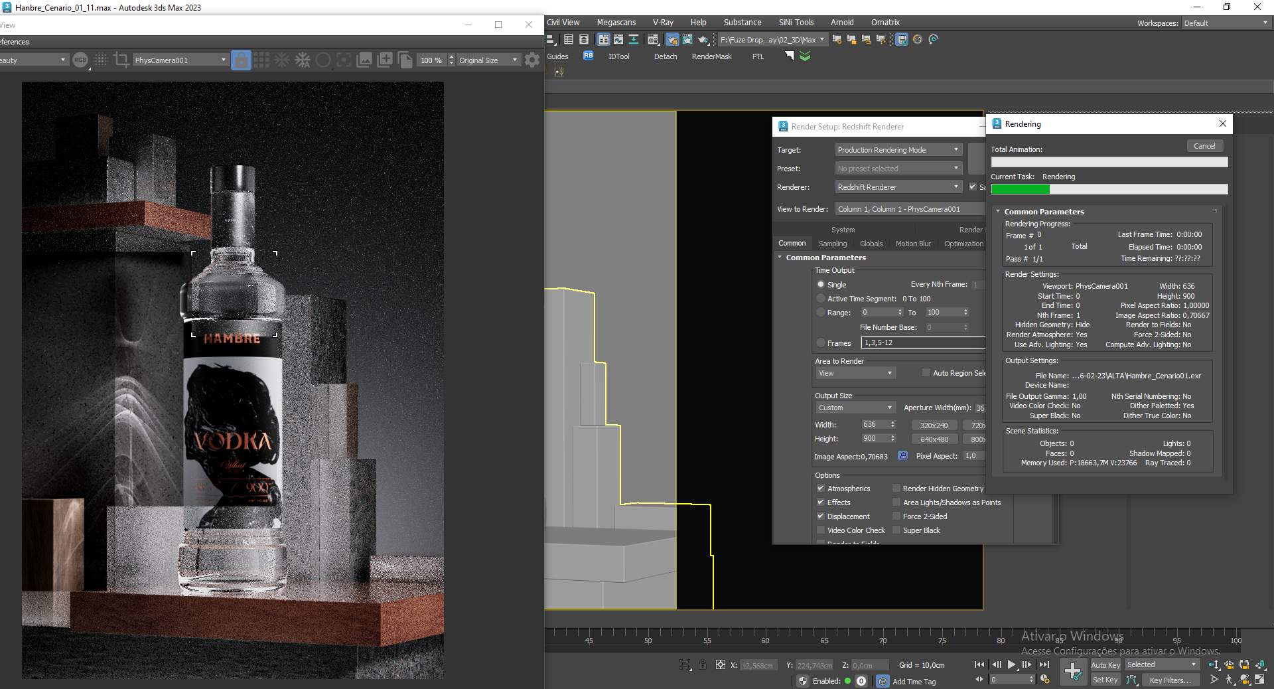The image size is (1274, 689).
Task: Switch to the Sampling tab
Action: [x=832, y=244]
